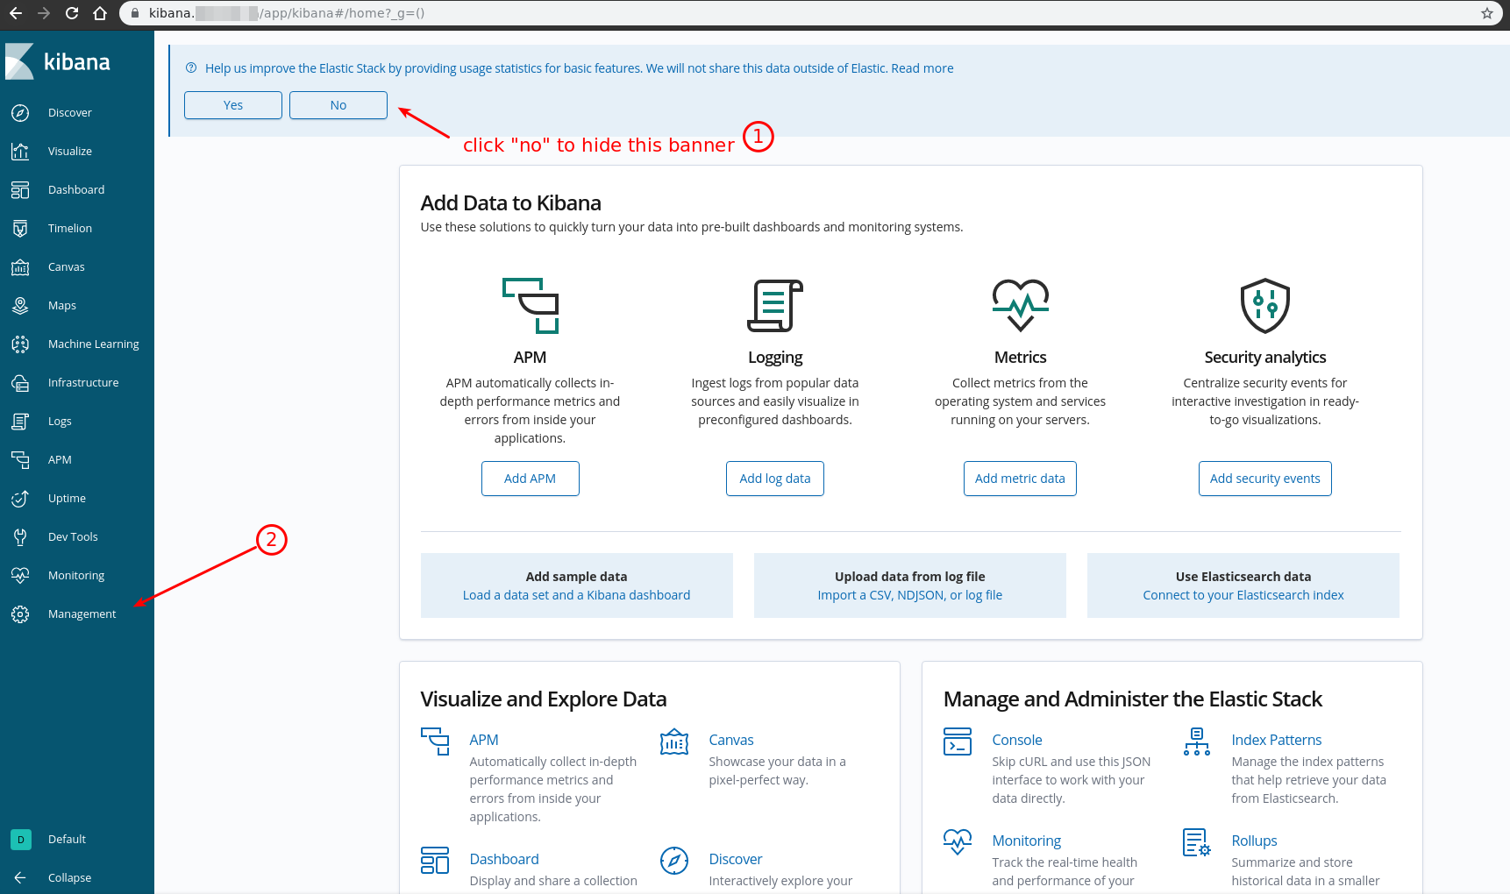Click Yes to share usage statistics
1510x894 pixels.
click(233, 105)
